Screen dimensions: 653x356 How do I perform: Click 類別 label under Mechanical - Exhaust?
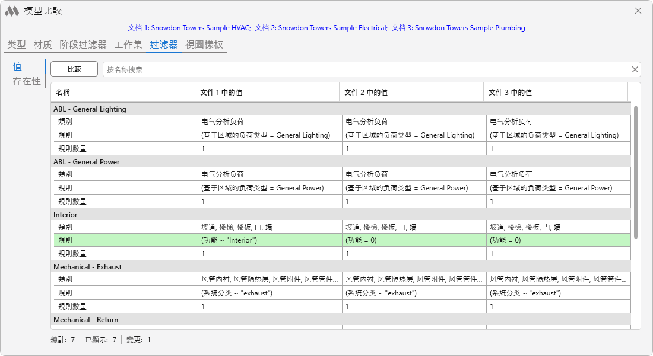tap(65, 279)
